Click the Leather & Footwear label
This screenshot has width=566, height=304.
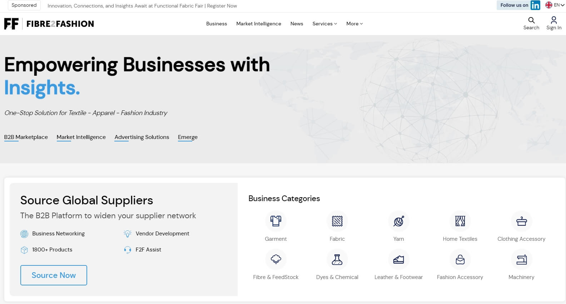click(398, 277)
